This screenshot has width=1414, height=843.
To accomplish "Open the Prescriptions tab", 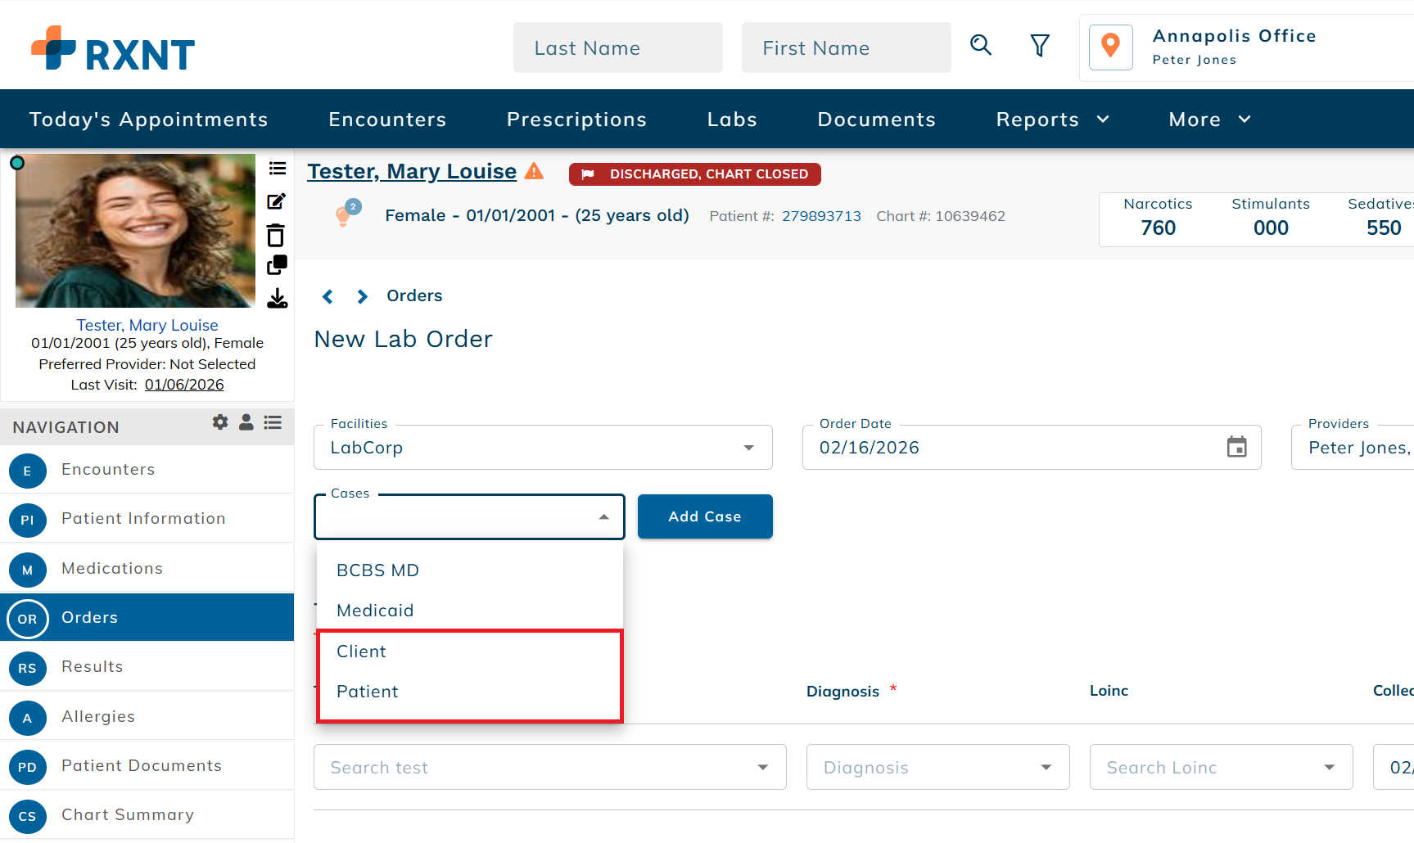I will 576,119.
